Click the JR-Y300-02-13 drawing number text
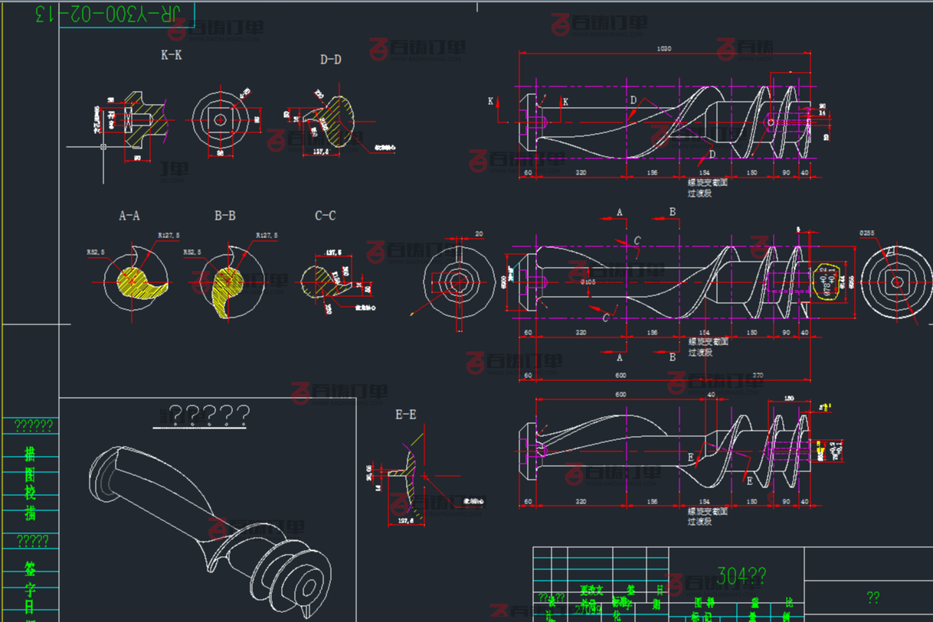The width and height of the screenshot is (933, 622). (x=110, y=13)
